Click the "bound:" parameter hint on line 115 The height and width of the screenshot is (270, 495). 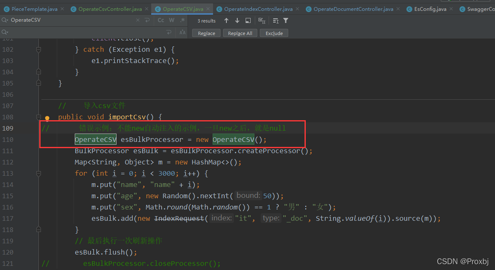(x=248, y=196)
